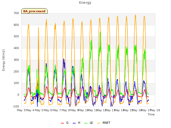Click the orange RNET legend color marker
The width and height of the screenshot is (171, 128).
click(x=99, y=123)
